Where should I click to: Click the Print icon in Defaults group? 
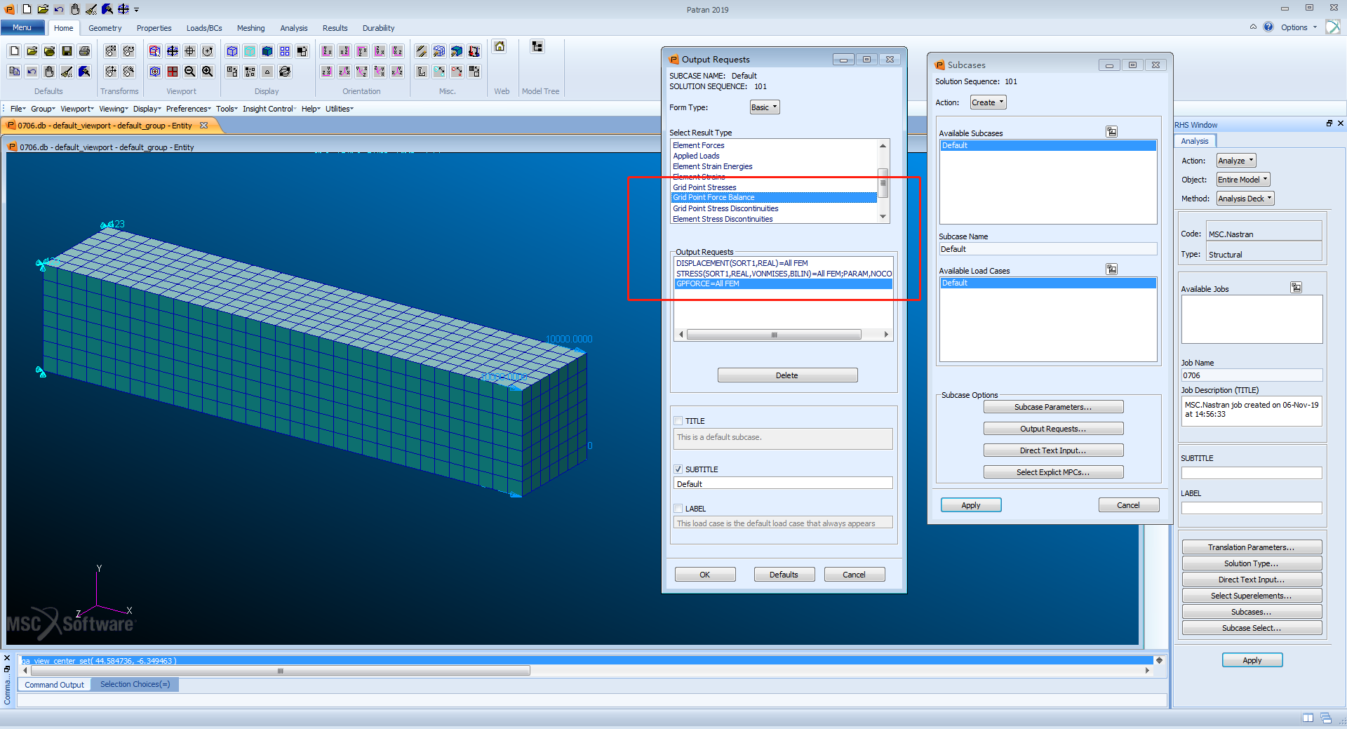coord(84,51)
